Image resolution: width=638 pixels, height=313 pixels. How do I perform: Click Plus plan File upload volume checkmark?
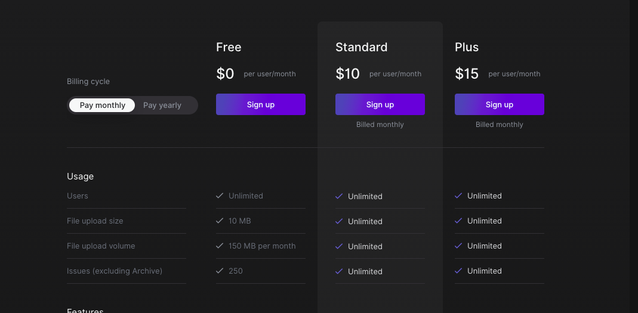click(x=458, y=246)
